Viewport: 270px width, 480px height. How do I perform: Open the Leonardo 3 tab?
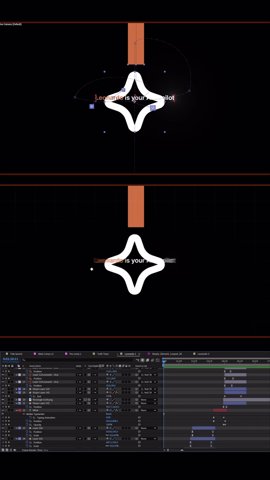pyautogui.click(x=204, y=354)
